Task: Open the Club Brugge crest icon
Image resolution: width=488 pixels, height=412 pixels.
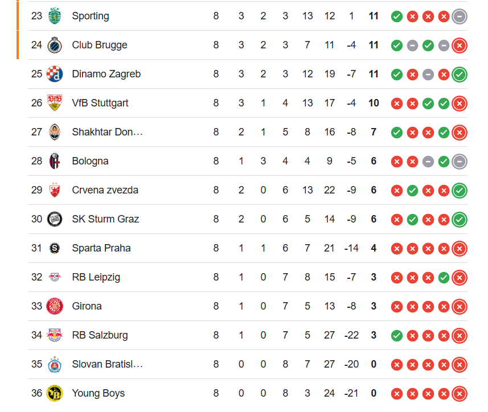Action: coord(55,45)
